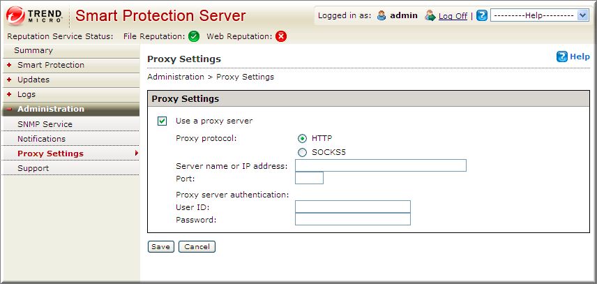Click the Log Off link
Image resolution: width=597 pixels, height=284 pixels.
(x=453, y=16)
